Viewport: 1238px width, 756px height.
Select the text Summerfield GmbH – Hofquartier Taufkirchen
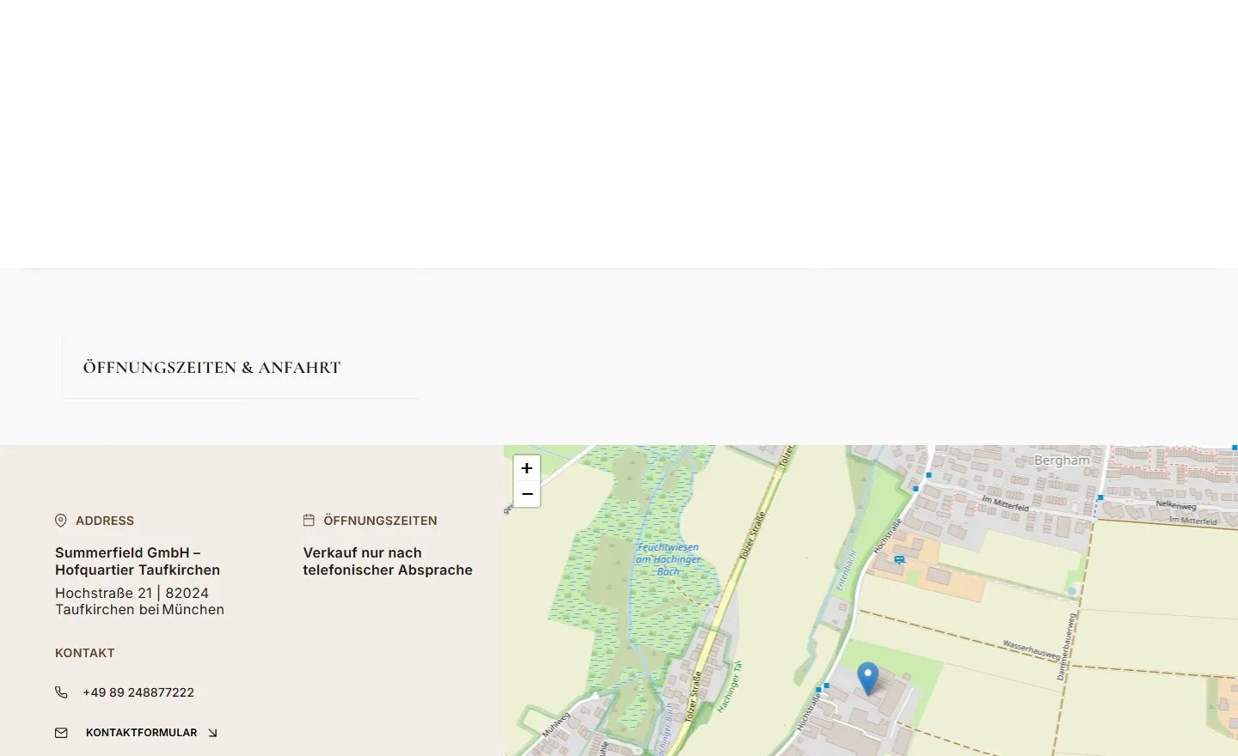tap(138, 561)
